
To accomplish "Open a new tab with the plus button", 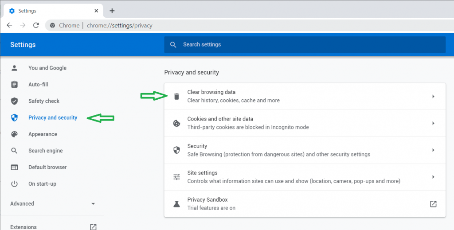I will 112,11.
